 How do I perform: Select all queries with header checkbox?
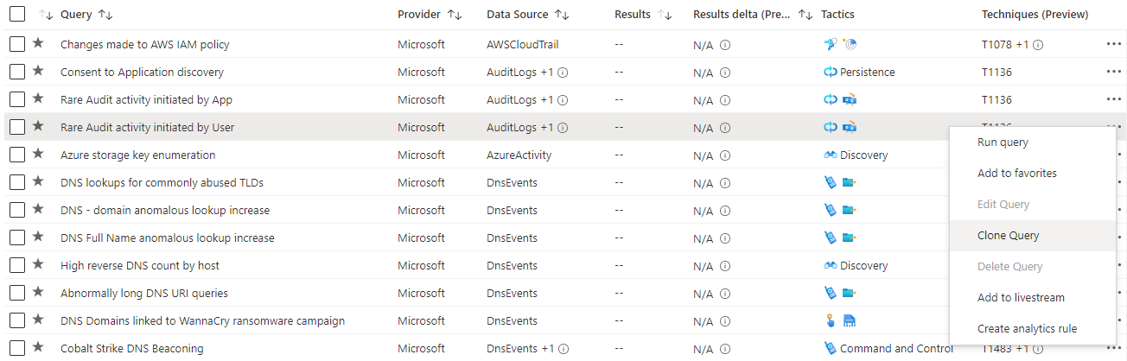point(17,14)
